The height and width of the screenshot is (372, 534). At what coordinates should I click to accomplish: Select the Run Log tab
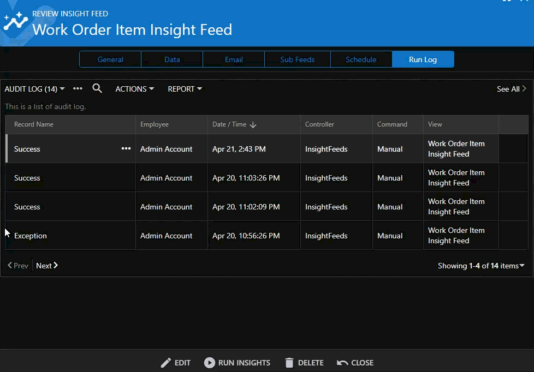(423, 59)
